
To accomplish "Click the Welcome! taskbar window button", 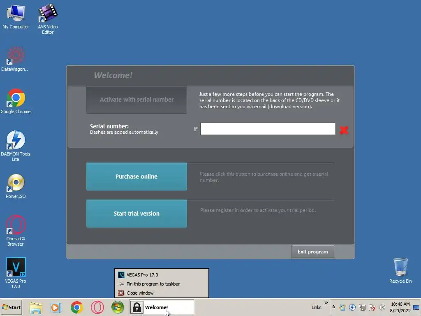I will [161, 307].
